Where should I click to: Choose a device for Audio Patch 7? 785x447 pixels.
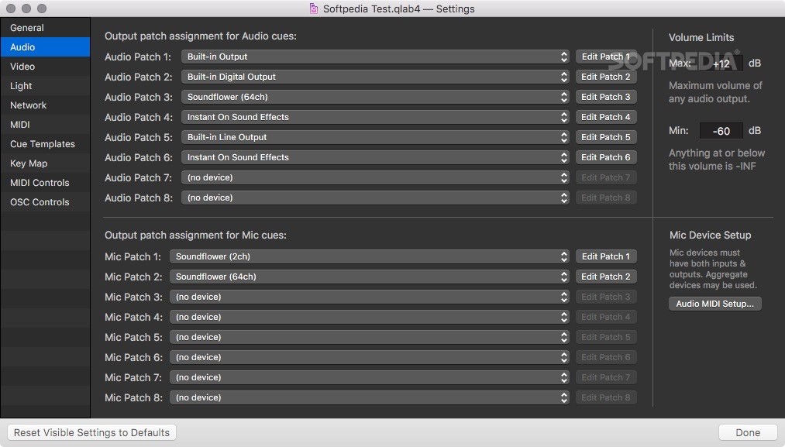pyautogui.click(x=375, y=177)
